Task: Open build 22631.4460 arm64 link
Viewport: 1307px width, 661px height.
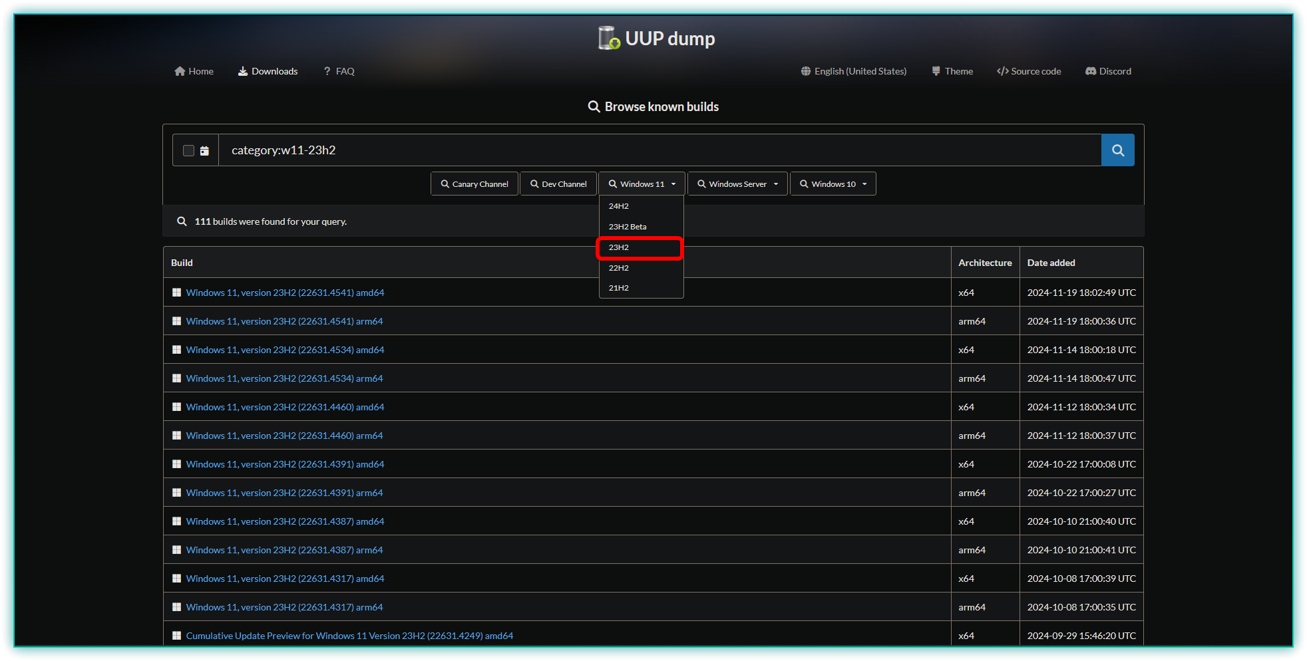Action: (x=284, y=436)
